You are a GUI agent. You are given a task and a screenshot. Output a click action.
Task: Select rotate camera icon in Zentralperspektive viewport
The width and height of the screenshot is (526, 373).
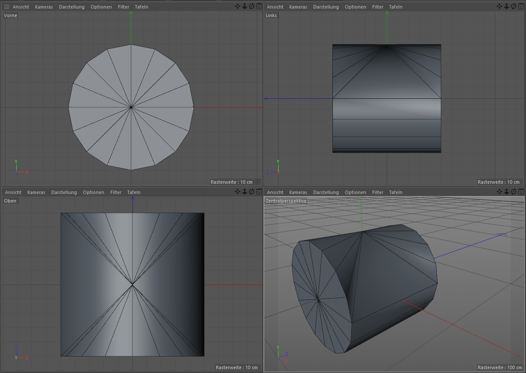[514, 192]
